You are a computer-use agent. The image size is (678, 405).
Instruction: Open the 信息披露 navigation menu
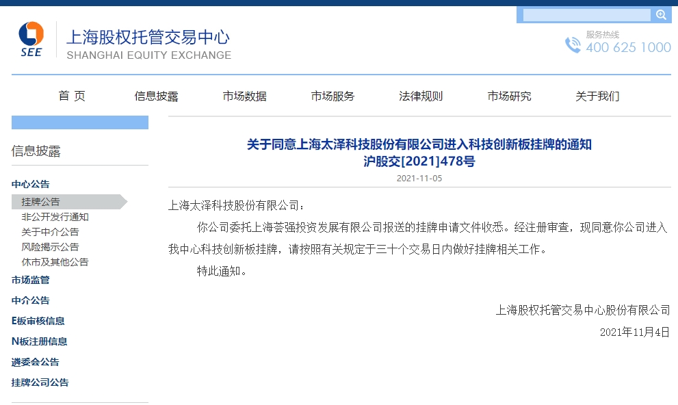pyautogui.click(x=157, y=96)
